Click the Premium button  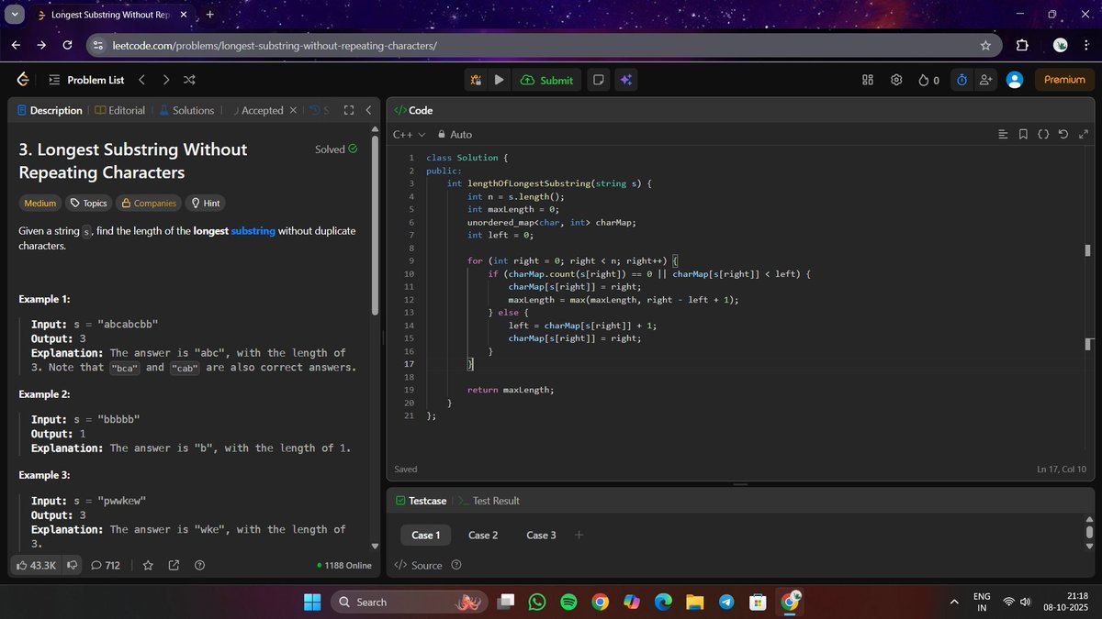[x=1064, y=80]
